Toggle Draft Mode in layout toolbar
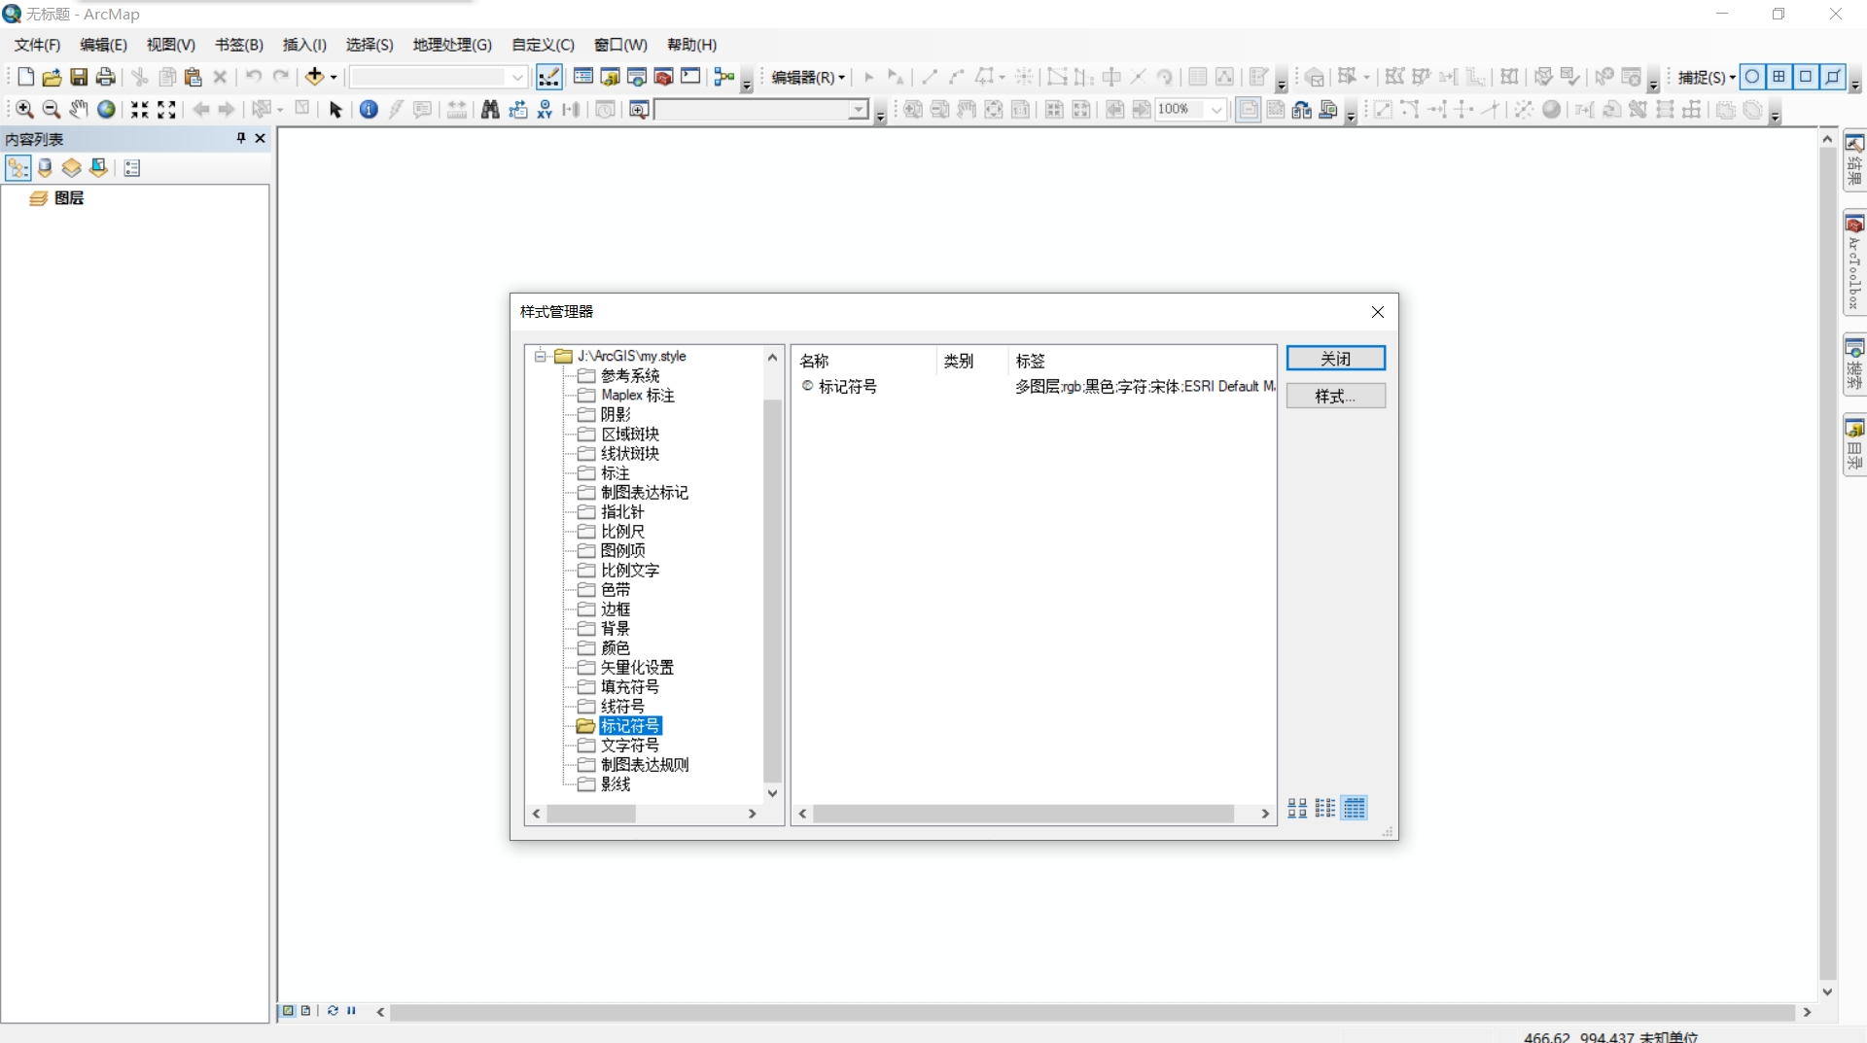Viewport: 1867px width, 1043px height. (1249, 110)
